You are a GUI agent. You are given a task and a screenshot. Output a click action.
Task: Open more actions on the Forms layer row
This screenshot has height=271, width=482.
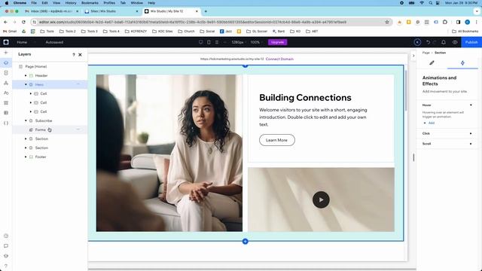(x=78, y=129)
